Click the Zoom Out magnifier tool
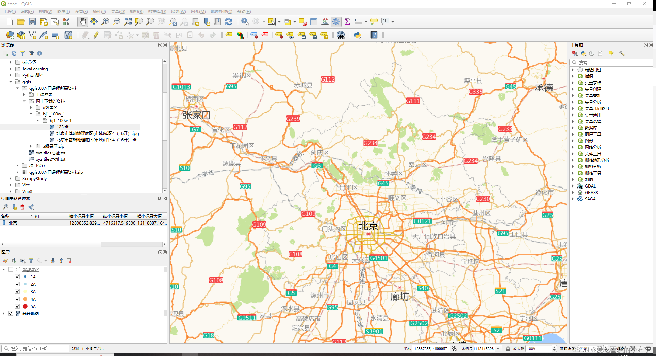 tap(116, 22)
